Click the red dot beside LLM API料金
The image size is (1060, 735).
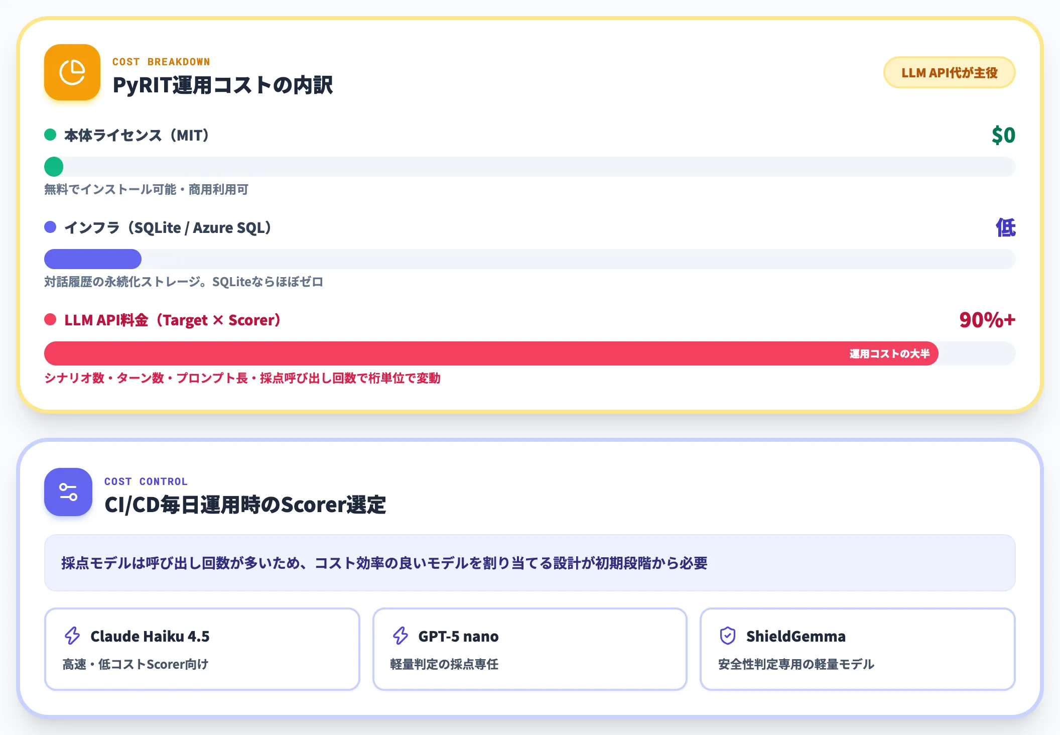pyautogui.click(x=50, y=319)
